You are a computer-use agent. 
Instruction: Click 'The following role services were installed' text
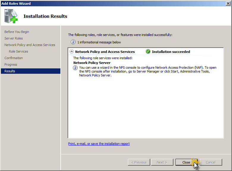(x=103, y=58)
